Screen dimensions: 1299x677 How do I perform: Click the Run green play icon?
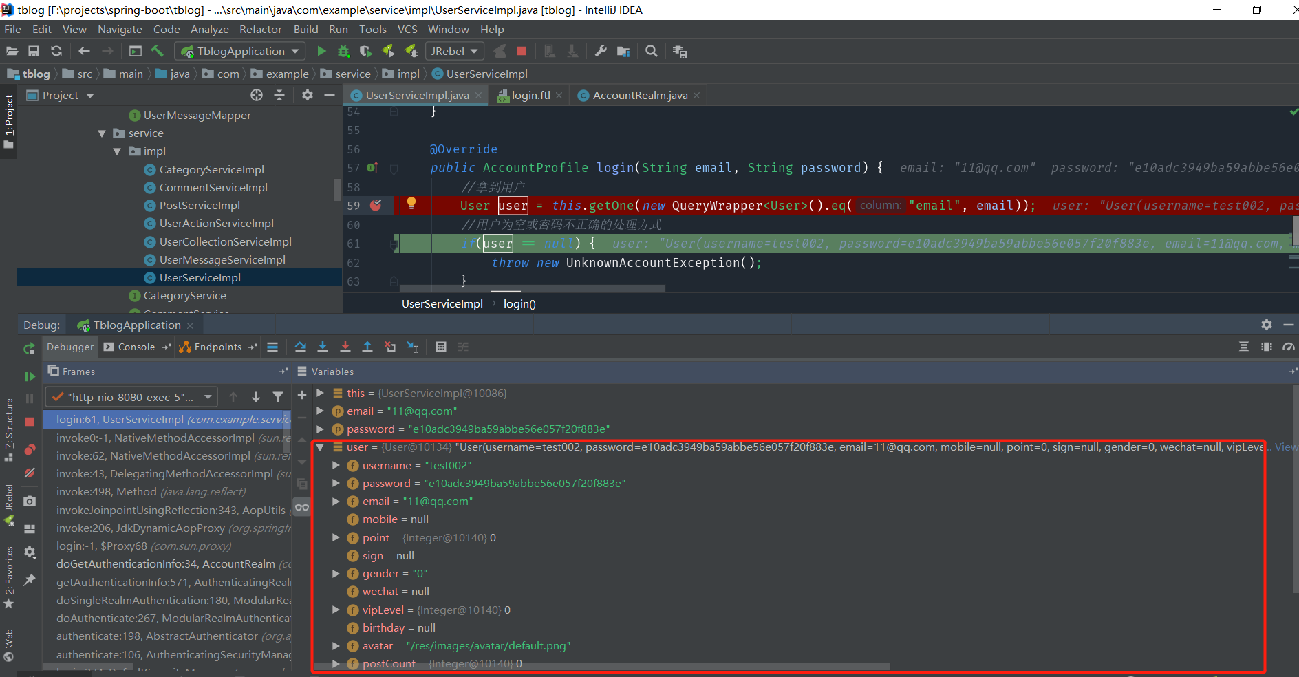coord(321,51)
